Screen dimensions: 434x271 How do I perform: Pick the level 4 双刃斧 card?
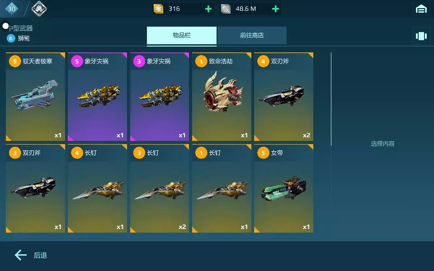point(284,97)
